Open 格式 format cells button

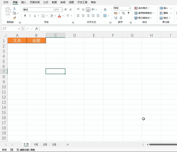pyautogui.click(x=165, y=18)
